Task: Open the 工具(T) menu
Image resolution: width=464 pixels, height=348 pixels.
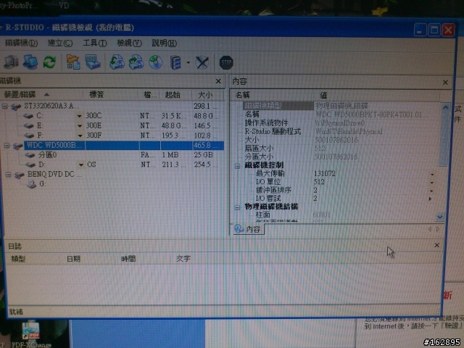Action: click(x=95, y=43)
